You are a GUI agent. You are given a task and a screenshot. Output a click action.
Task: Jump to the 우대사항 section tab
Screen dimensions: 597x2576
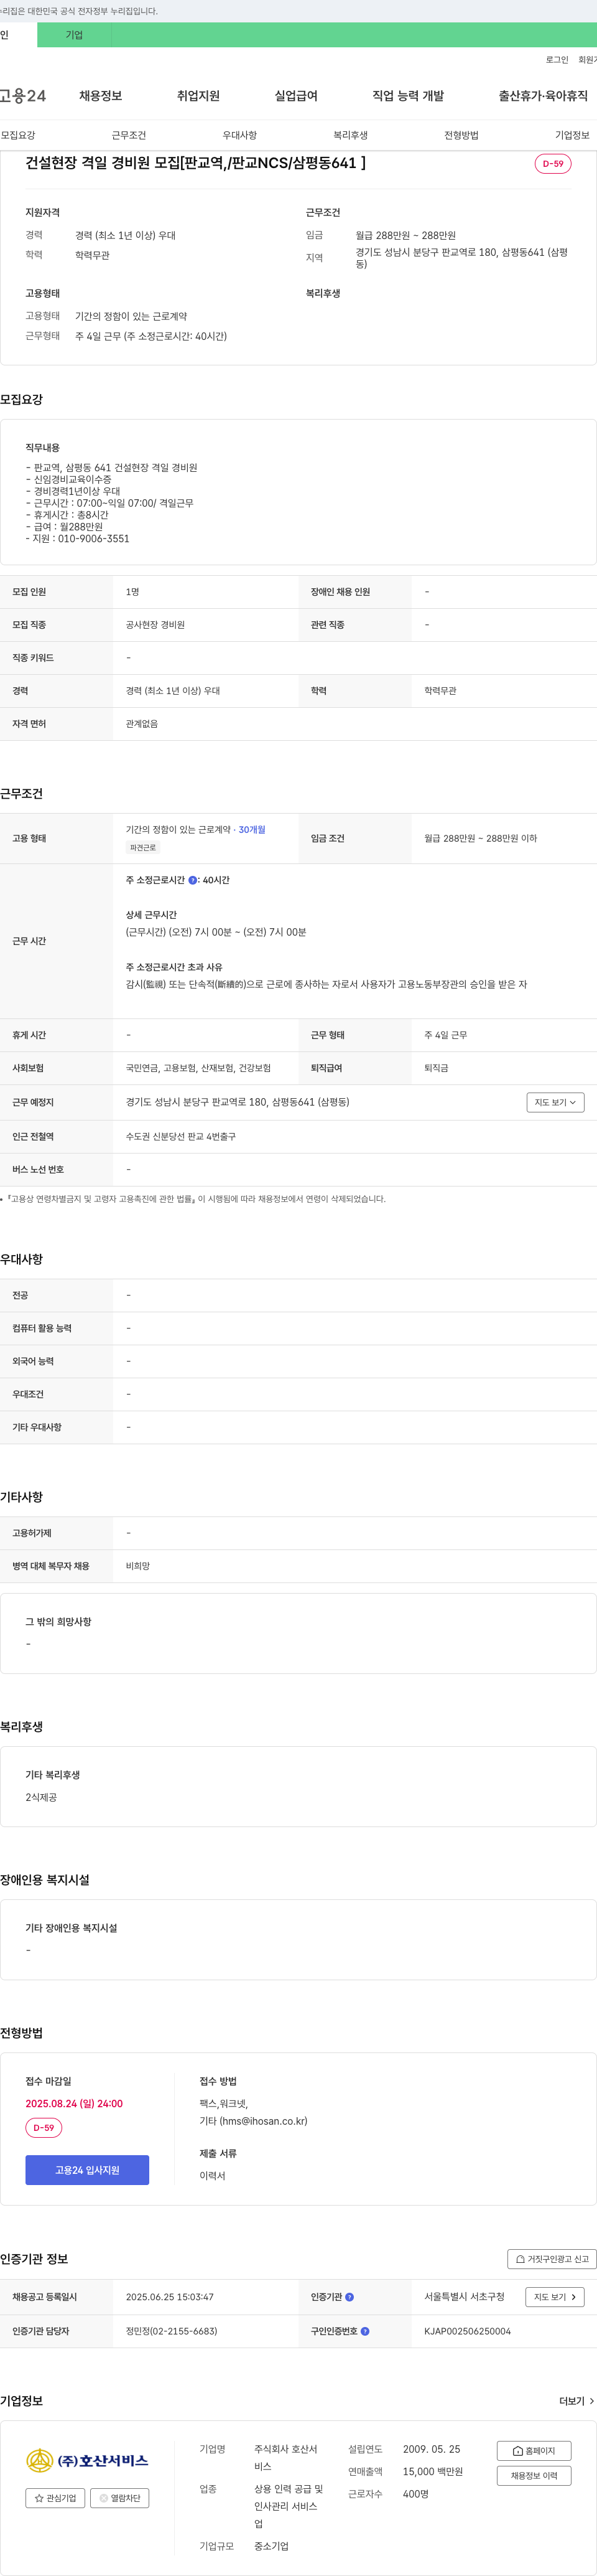239,135
